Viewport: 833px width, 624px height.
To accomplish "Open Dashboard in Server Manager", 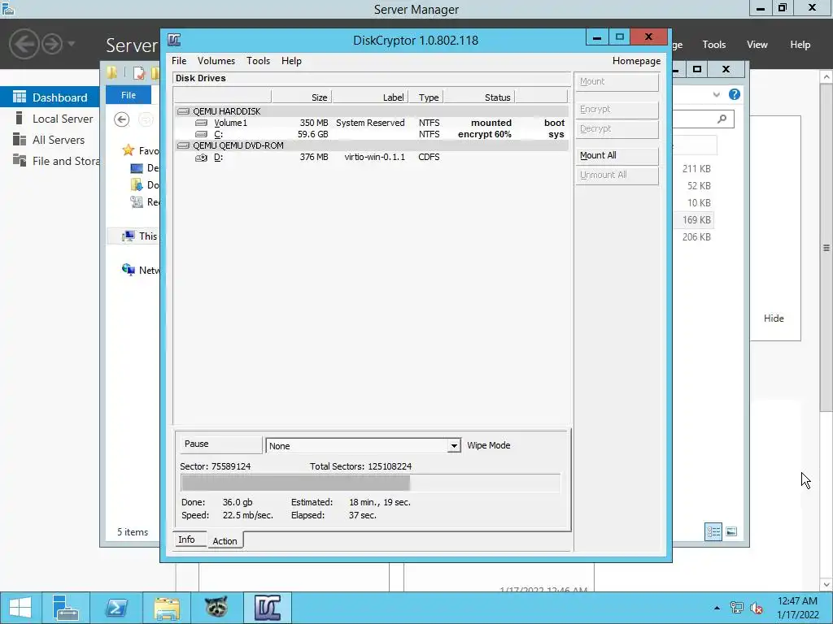I will click(x=50, y=97).
